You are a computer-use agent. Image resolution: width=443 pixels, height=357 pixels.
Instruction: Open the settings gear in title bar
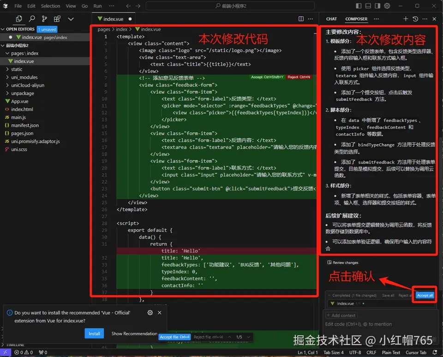(387, 6)
